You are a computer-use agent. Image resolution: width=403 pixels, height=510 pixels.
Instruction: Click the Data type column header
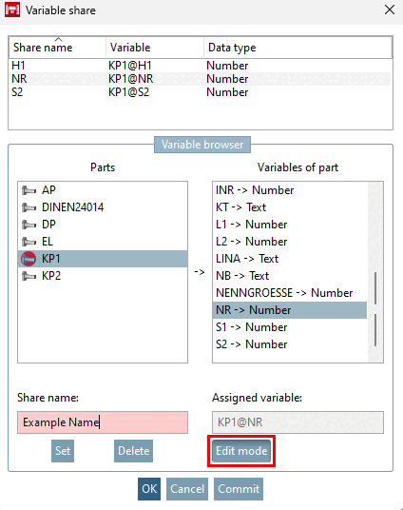[297, 48]
